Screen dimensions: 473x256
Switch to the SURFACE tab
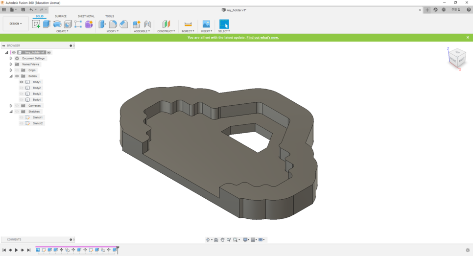[61, 16]
